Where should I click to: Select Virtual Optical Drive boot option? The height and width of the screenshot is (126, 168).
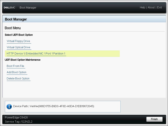coord(19,47)
